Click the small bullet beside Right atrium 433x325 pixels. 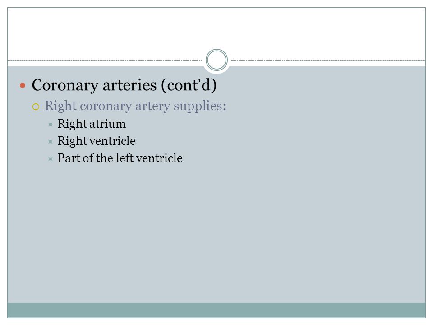coord(50,125)
